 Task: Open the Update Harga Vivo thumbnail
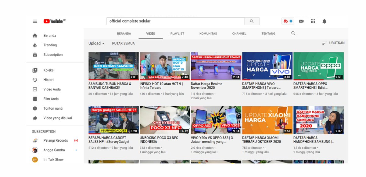tap(267, 66)
